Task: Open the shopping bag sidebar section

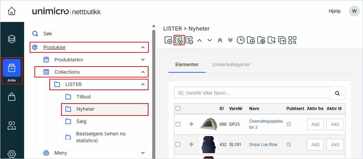Action: coord(12,97)
